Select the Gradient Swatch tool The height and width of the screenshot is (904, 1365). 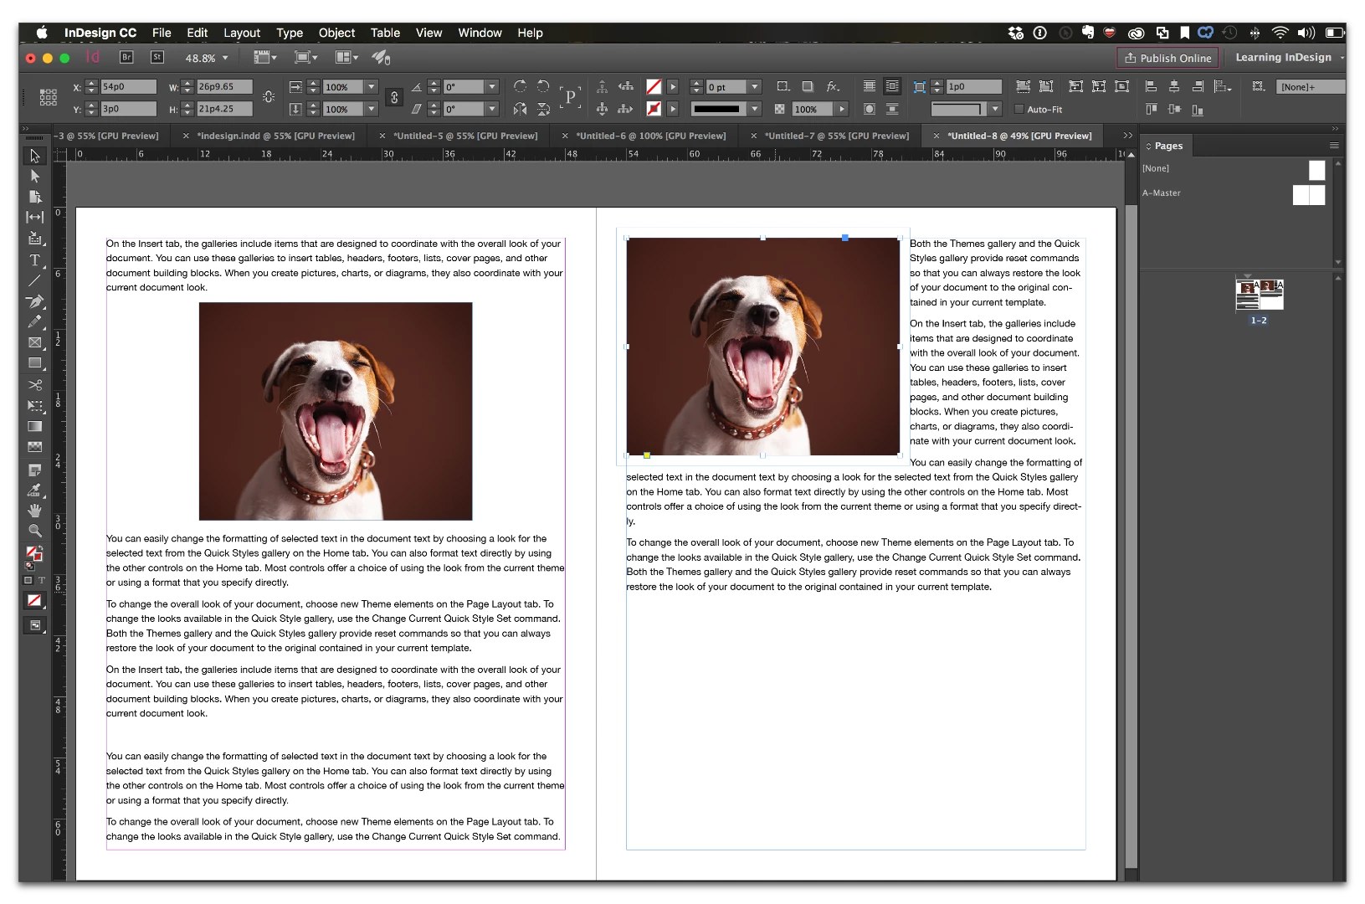tap(34, 426)
